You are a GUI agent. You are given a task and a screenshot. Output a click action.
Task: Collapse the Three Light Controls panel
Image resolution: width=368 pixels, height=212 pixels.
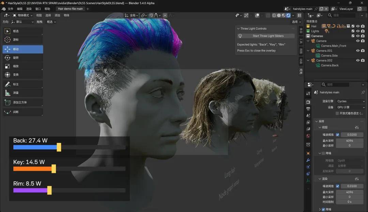[239, 29]
